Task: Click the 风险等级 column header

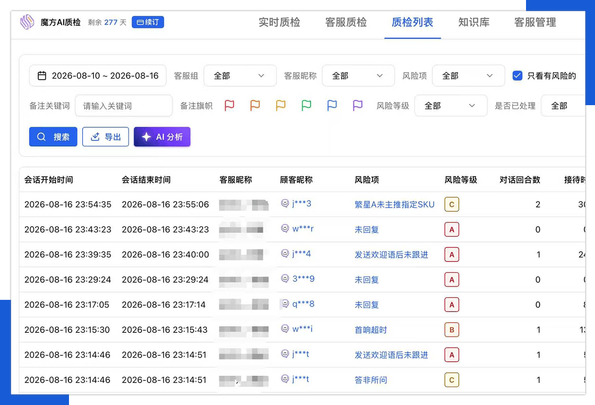Action: click(x=461, y=180)
